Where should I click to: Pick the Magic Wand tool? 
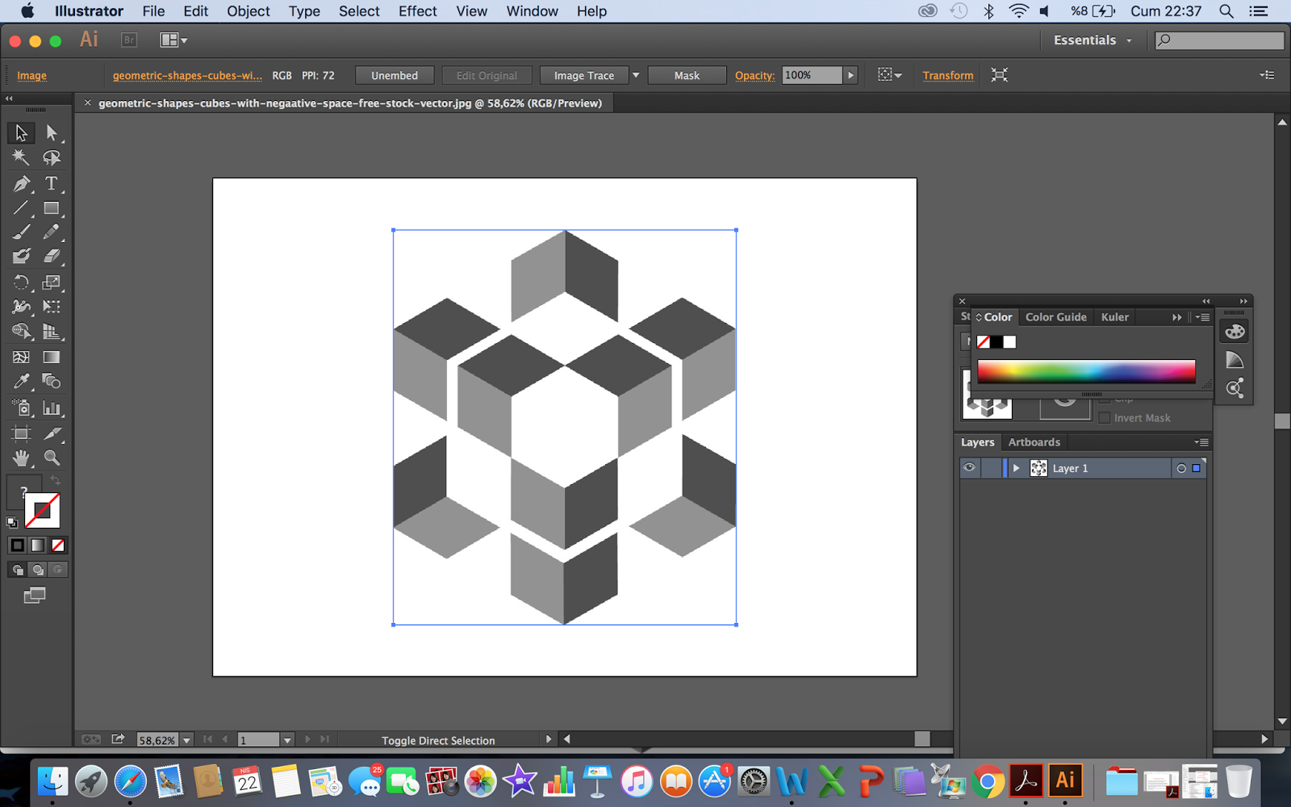pyautogui.click(x=21, y=157)
